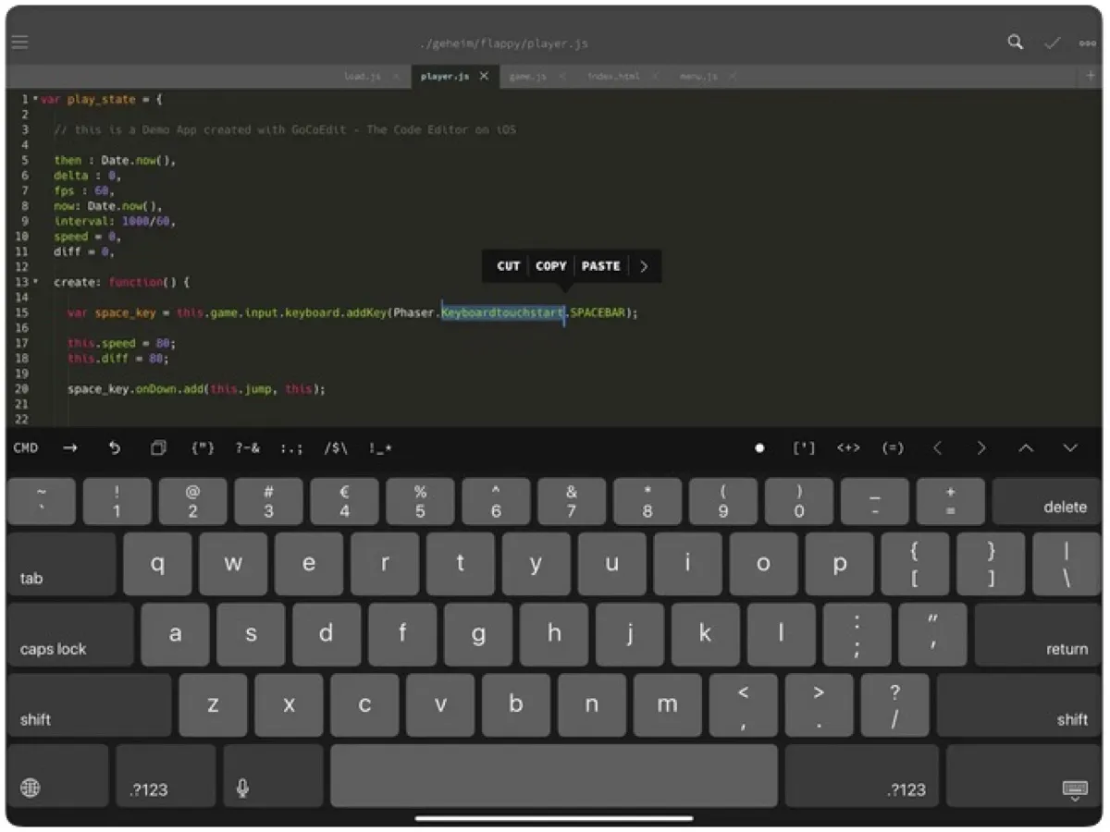Close the player.js tab
Viewport: 1110px width, 832px height.
click(484, 77)
